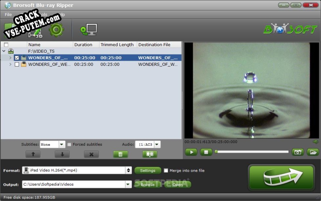This screenshot has width=321, height=201.
Task: Open the 3D video editor tool
Action: 35,33
